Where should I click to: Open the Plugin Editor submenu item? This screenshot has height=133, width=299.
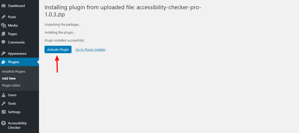(11, 85)
